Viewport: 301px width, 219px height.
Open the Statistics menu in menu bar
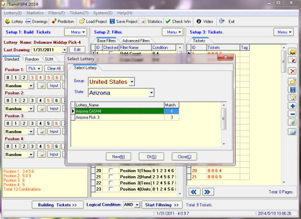35,13
